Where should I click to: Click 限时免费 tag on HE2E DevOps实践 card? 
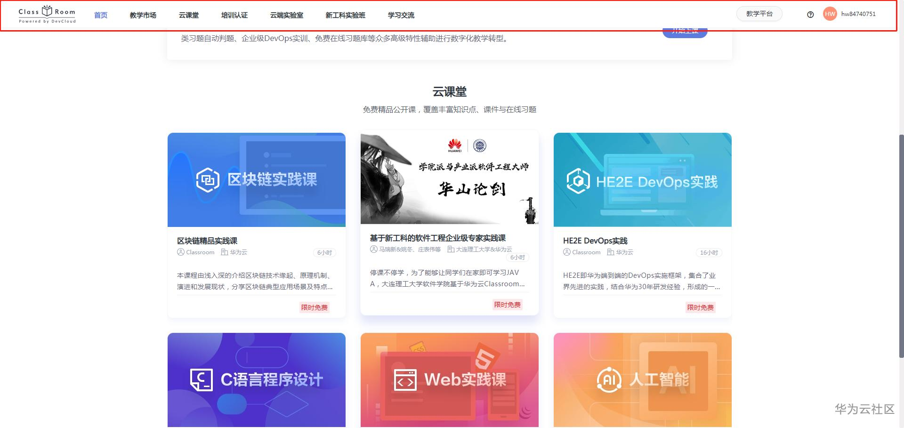[x=701, y=307]
